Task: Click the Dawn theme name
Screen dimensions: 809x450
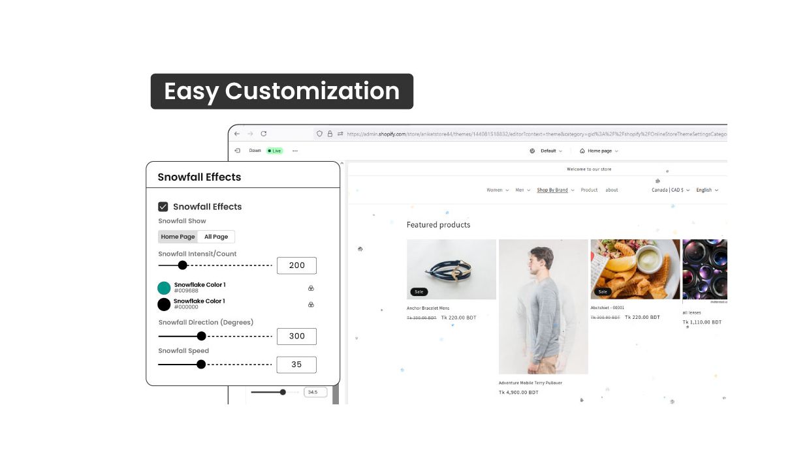Action: click(x=255, y=151)
